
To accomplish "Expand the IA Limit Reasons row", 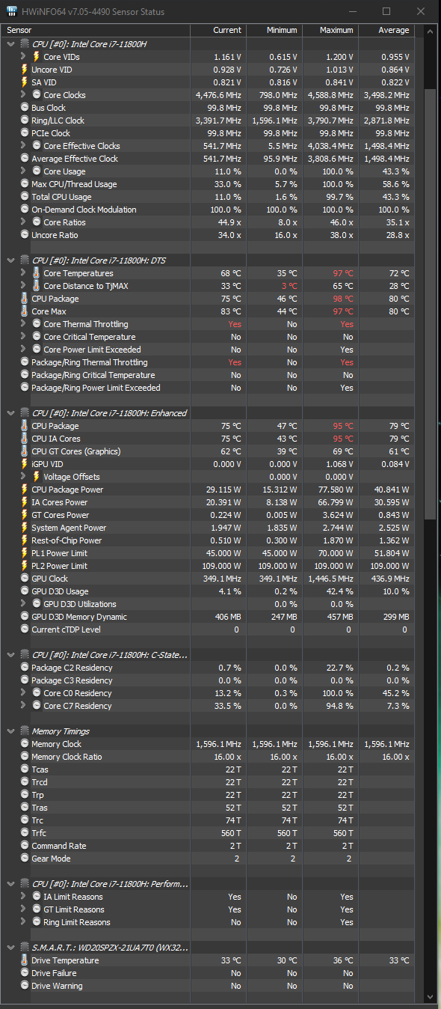I will point(23,897).
